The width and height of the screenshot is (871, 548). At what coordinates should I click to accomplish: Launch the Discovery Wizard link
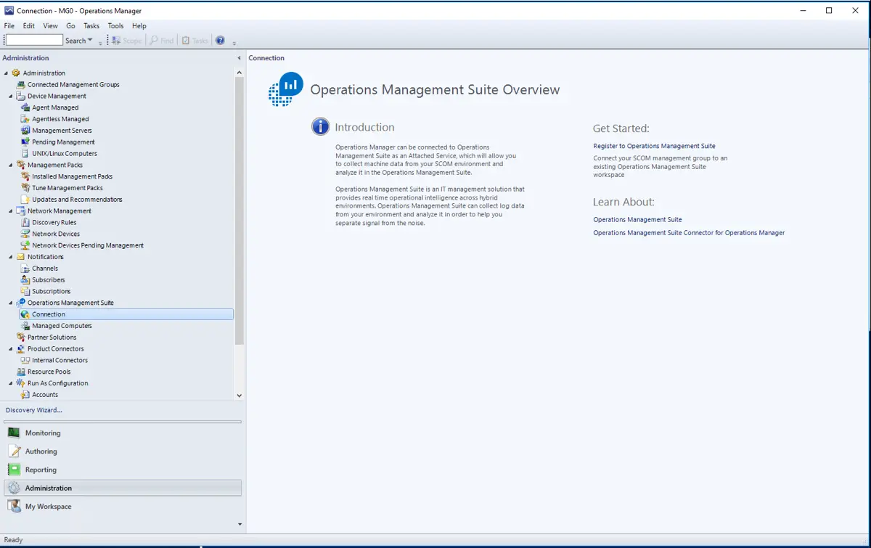tap(34, 410)
